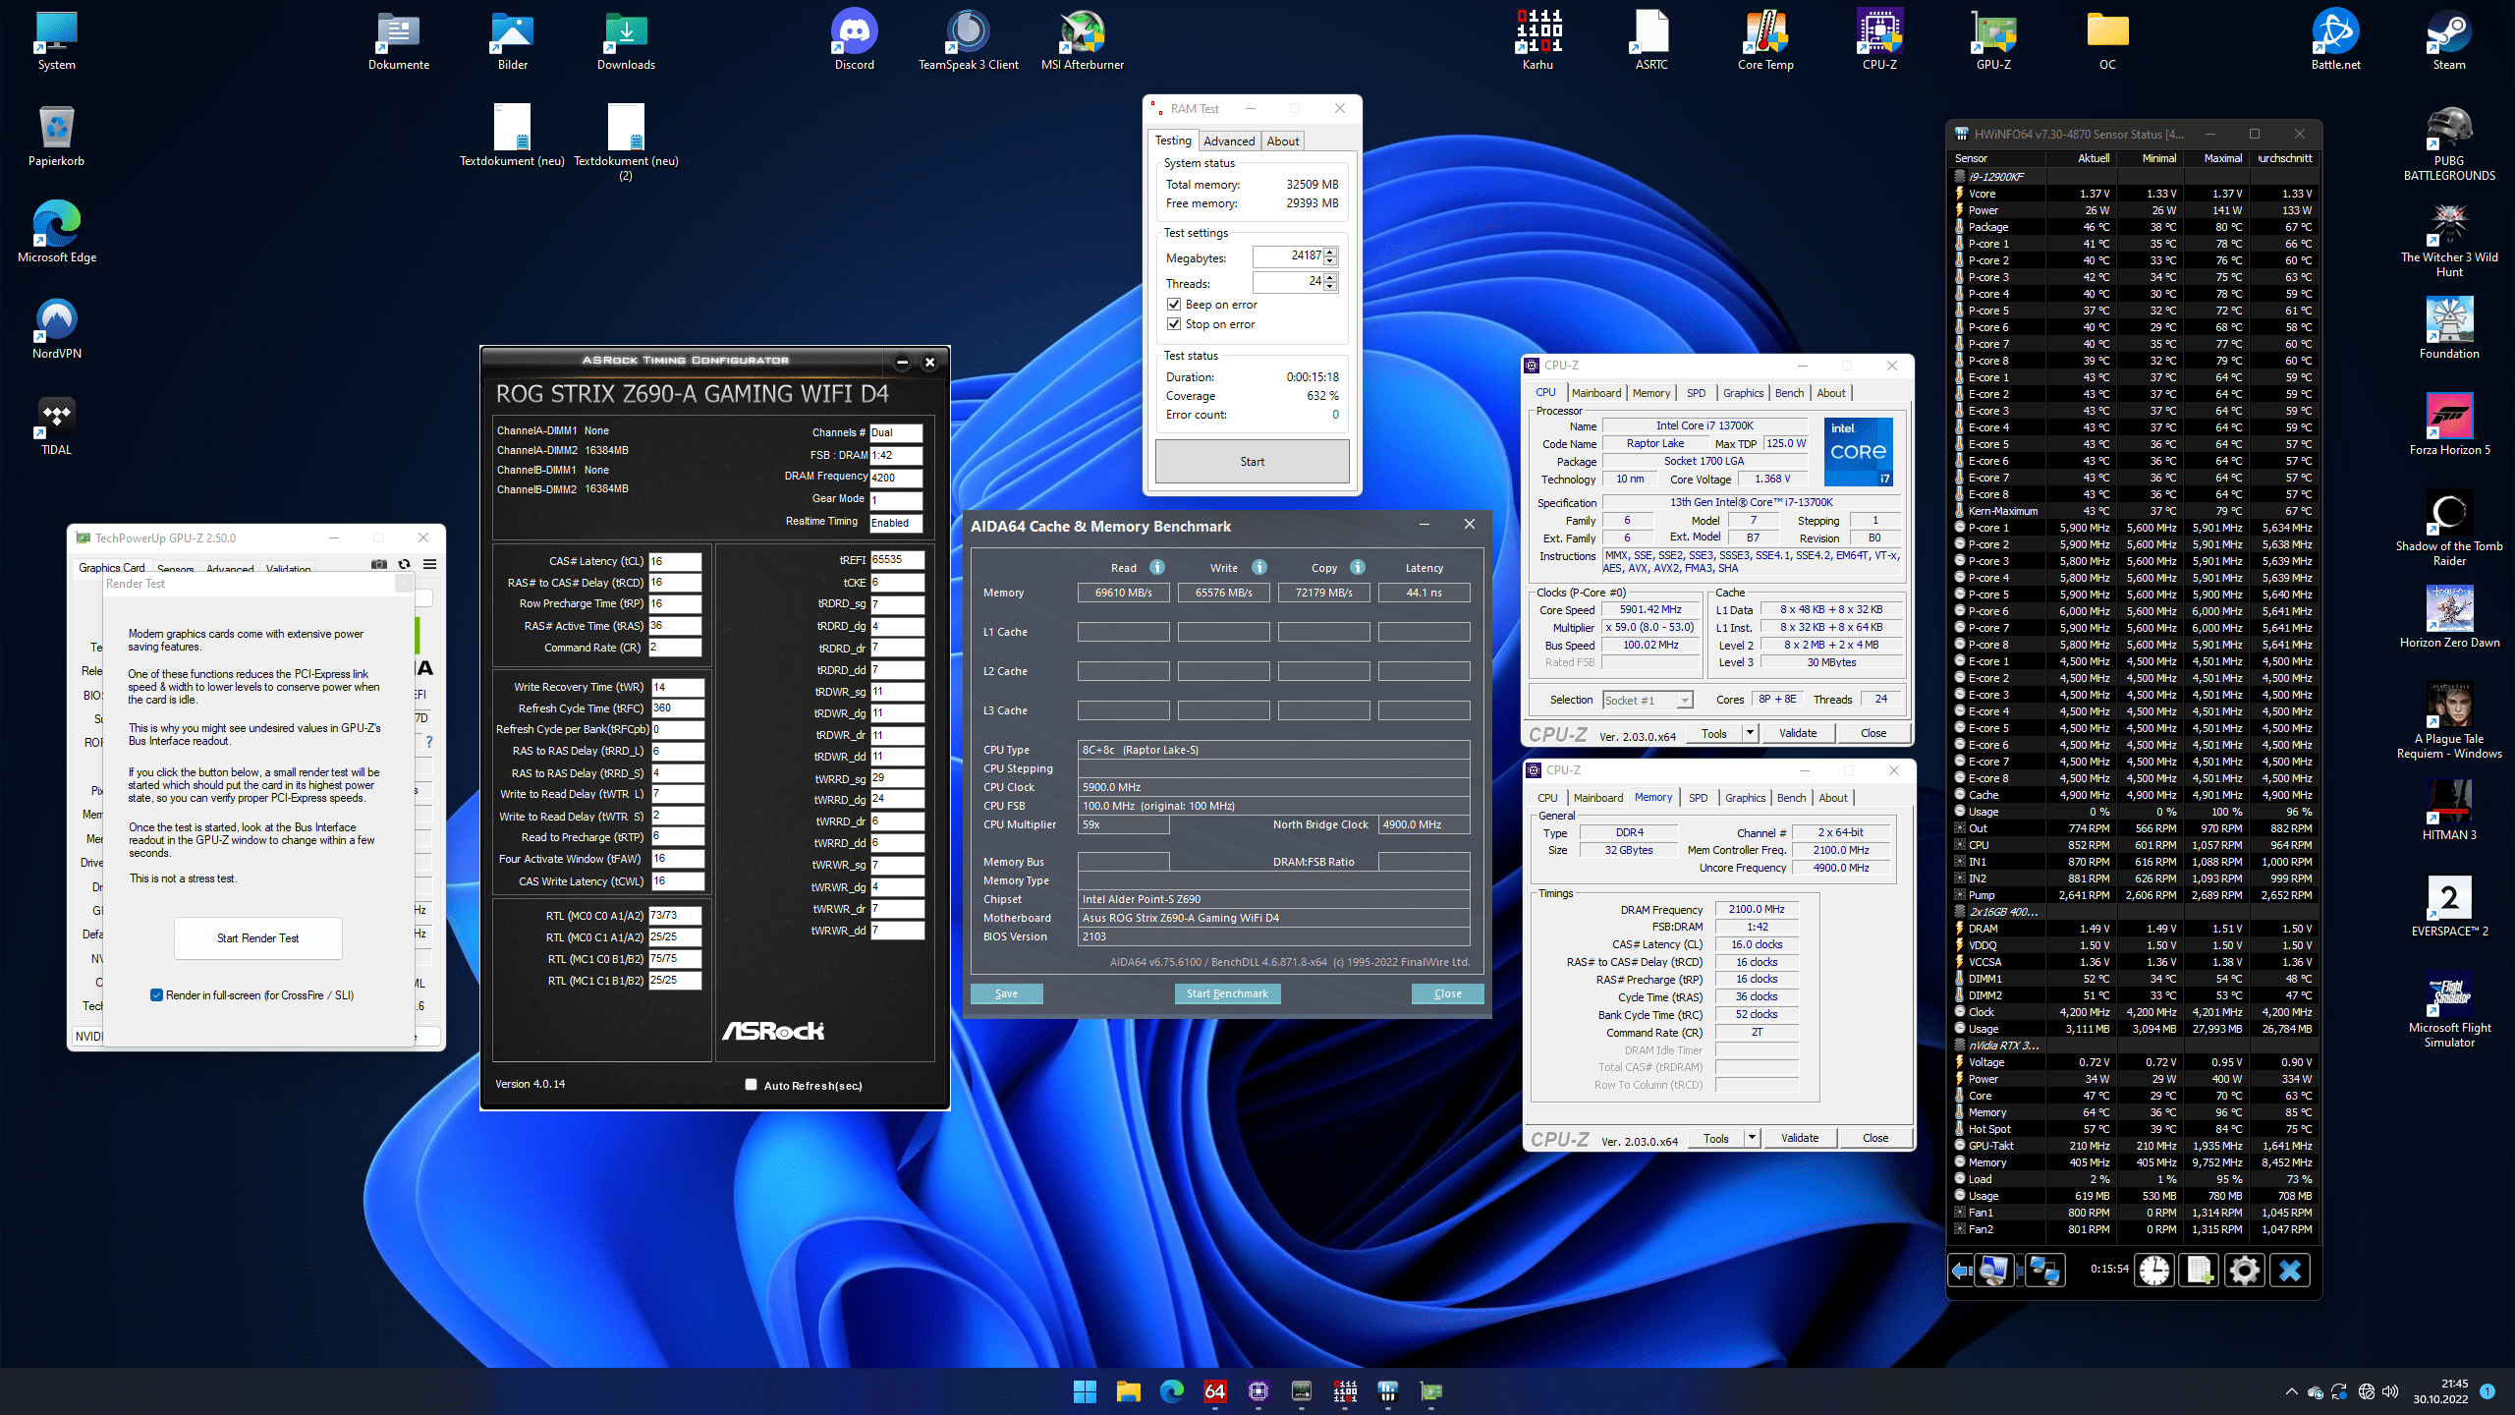Open Bench tab in upper CPU-Z window

click(1789, 393)
